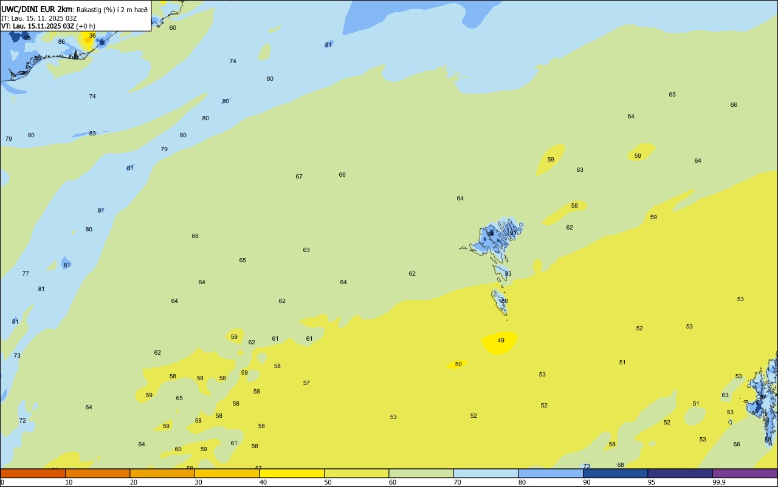Screen dimensions: 778x487
Task: Select the humidity value 36 on the map
Action: click(92, 36)
